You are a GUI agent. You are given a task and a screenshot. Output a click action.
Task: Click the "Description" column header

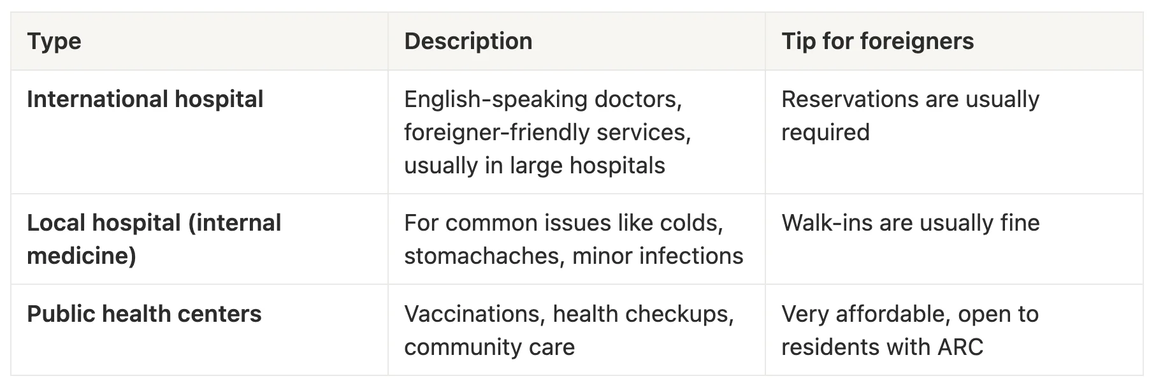coord(468,41)
